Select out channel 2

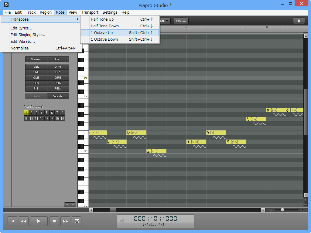(31, 113)
